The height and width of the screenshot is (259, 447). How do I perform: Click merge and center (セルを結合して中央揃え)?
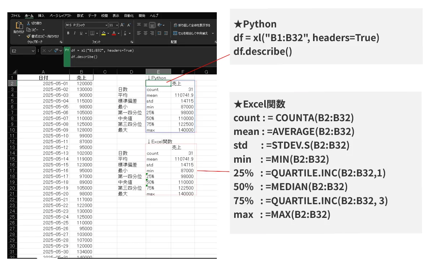[191, 33]
